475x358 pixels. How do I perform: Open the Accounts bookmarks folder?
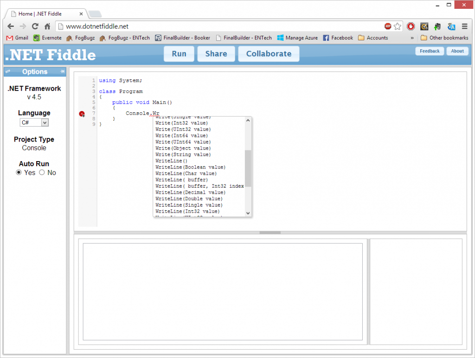click(x=373, y=38)
